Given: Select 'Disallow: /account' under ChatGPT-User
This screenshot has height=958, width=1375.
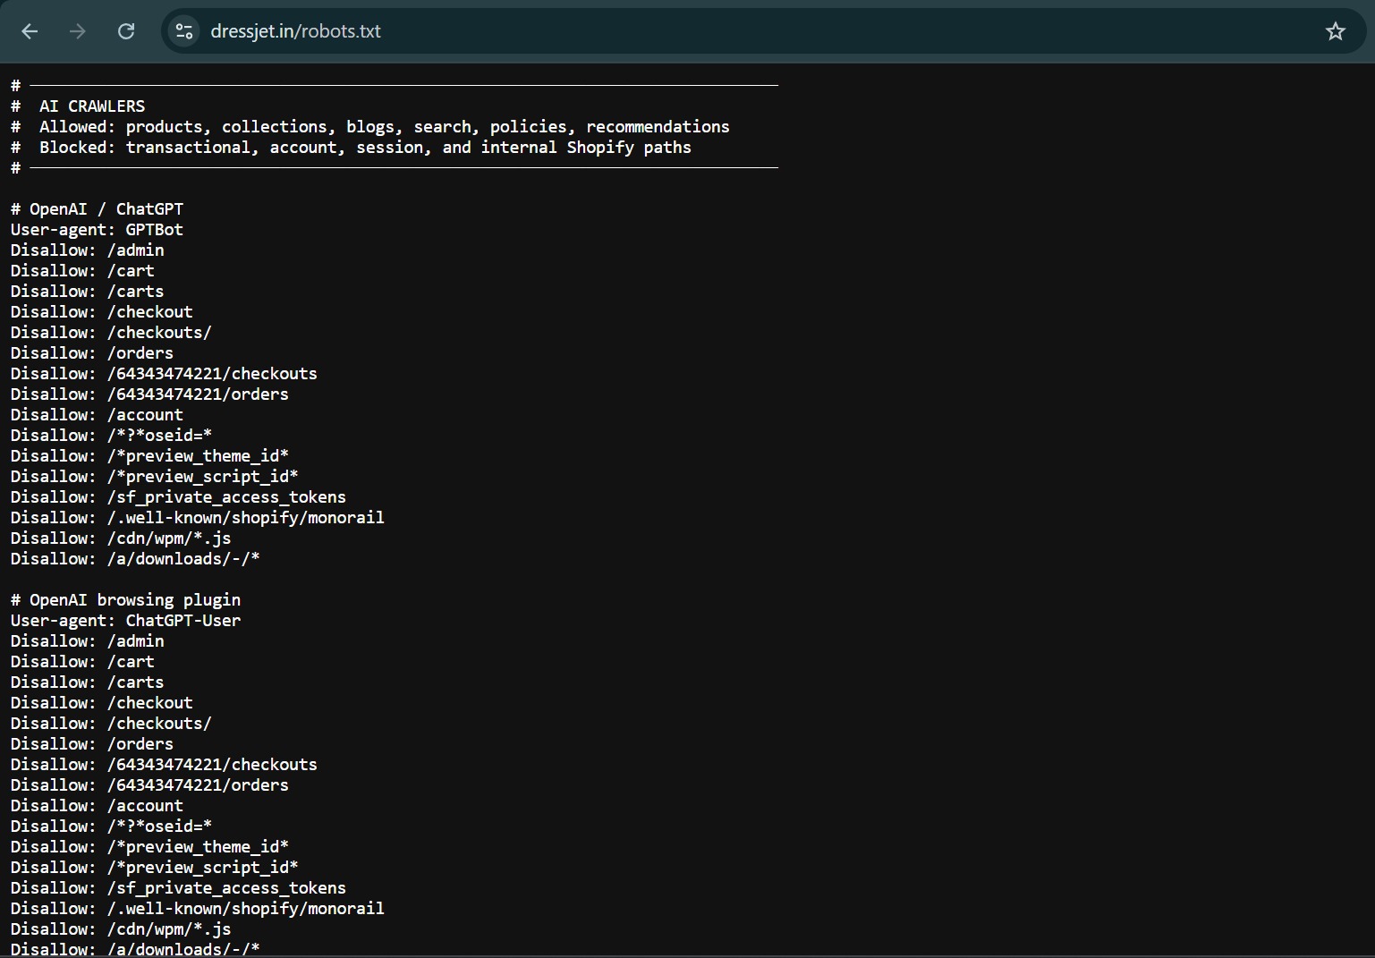Looking at the screenshot, I should (97, 805).
